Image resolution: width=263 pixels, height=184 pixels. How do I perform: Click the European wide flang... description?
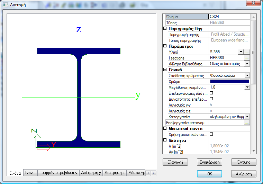pyautogui.click(x=229, y=40)
